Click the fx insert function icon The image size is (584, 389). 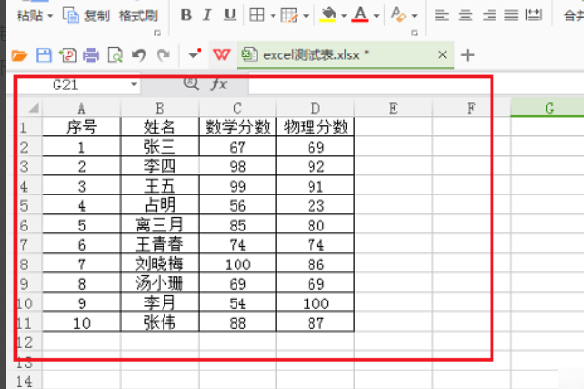coord(219,85)
